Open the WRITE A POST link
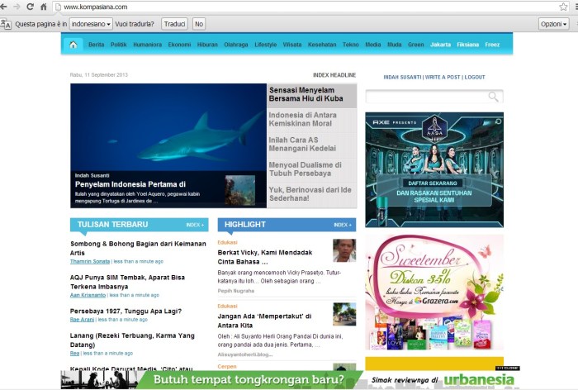 pyautogui.click(x=442, y=77)
